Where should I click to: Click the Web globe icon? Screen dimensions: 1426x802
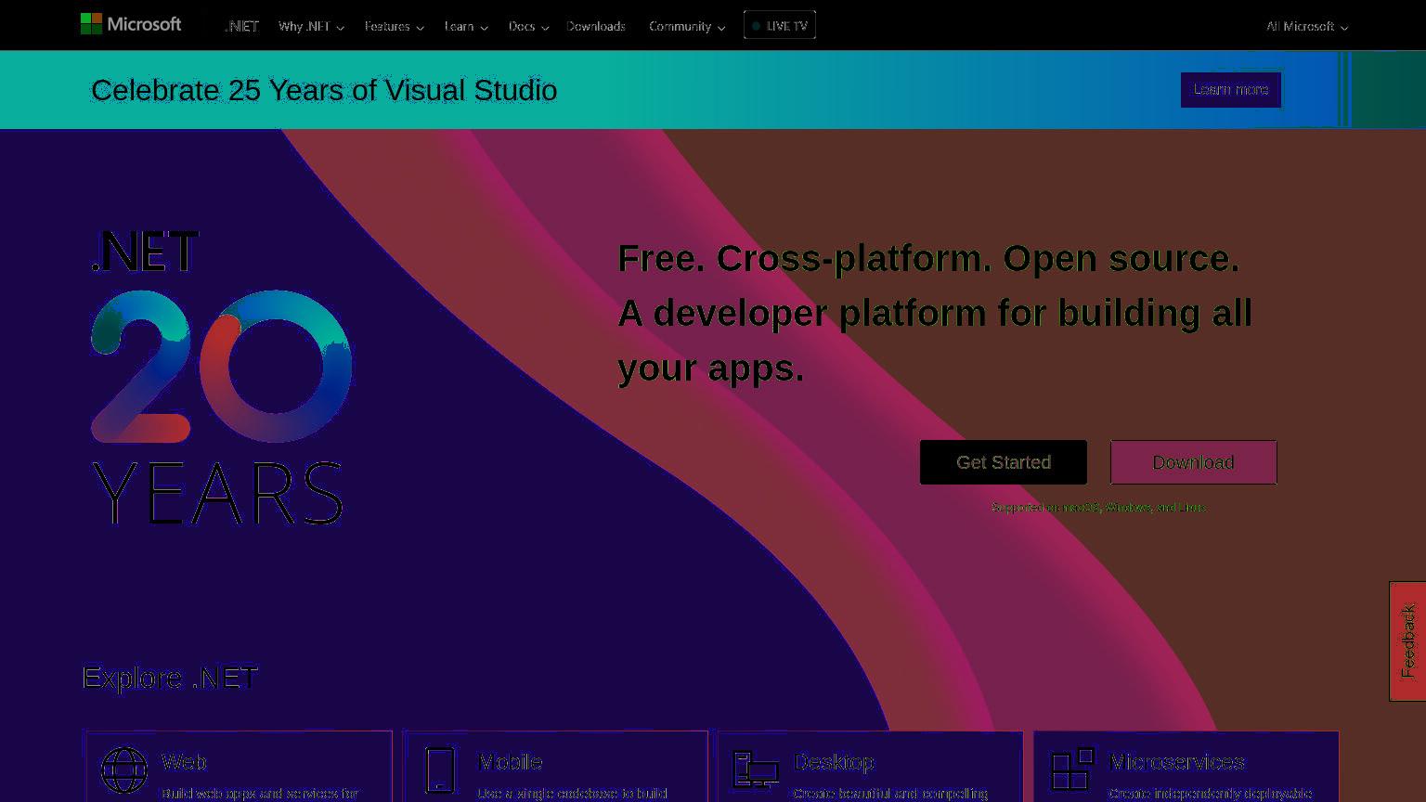pos(124,770)
